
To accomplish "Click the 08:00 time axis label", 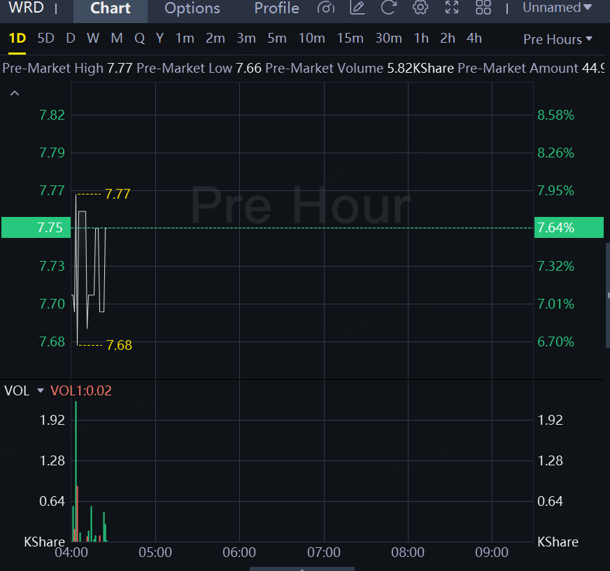I will click(x=408, y=552).
